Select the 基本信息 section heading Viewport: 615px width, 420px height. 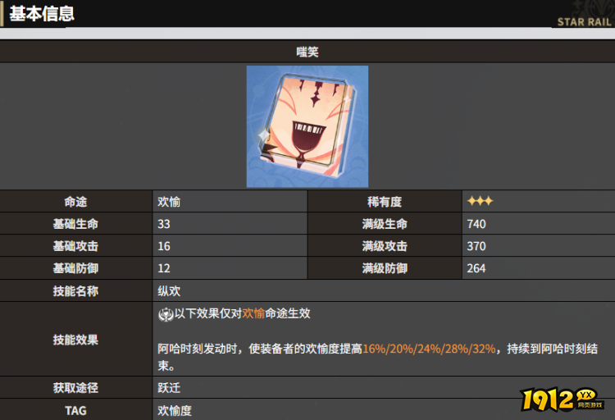[42, 14]
